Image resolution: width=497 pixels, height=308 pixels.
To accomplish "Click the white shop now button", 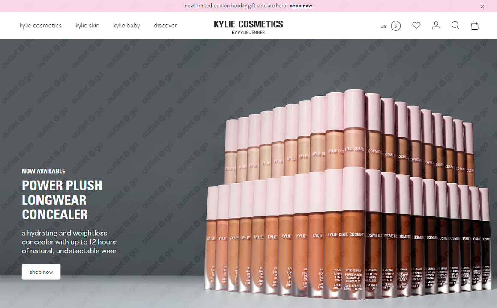I will point(41,272).
